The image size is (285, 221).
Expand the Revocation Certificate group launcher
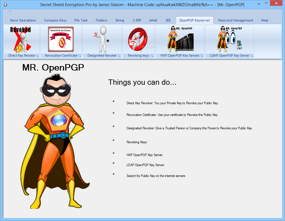80,56
